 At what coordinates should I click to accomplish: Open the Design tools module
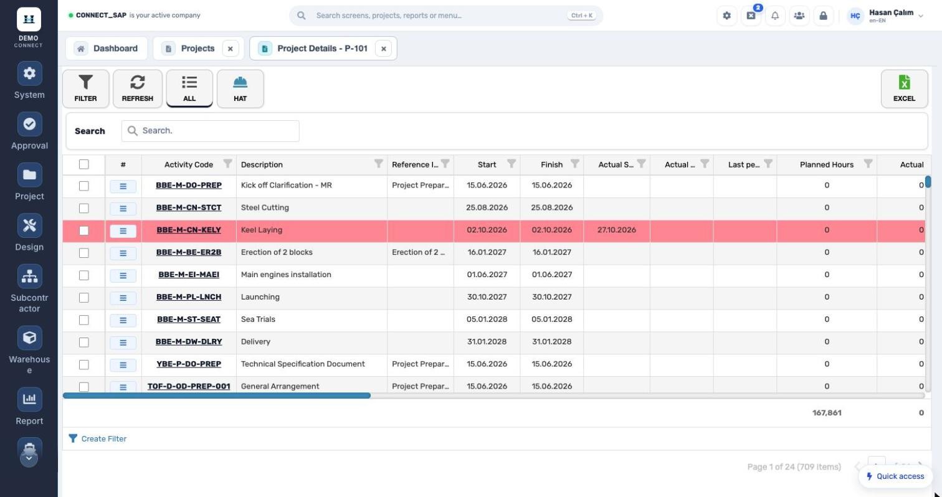pyautogui.click(x=29, y=234)
